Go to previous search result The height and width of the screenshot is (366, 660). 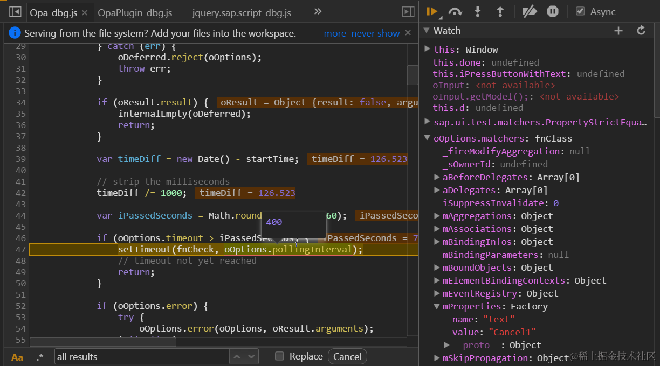click(237, 356)
